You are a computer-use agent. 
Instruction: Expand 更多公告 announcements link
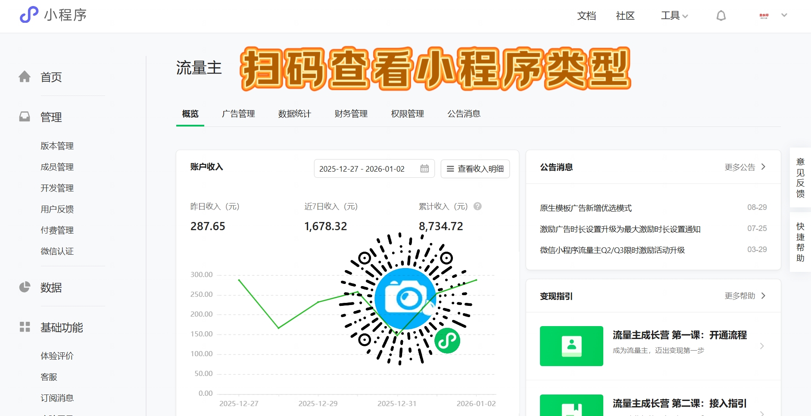point(745,167)
